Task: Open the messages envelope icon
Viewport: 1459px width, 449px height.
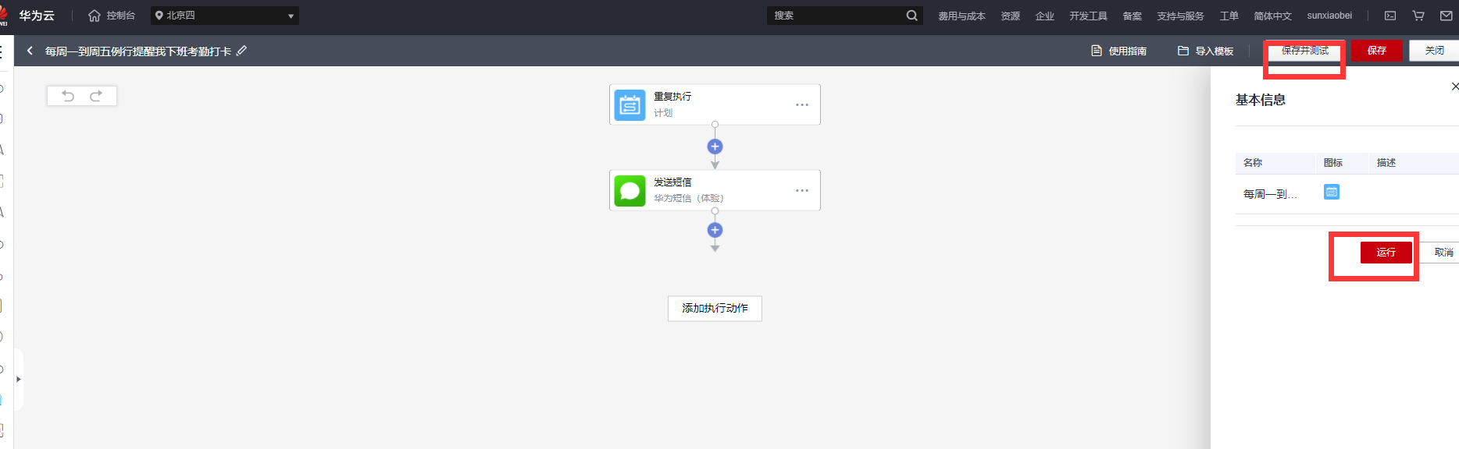Action: click(1447, 16)
